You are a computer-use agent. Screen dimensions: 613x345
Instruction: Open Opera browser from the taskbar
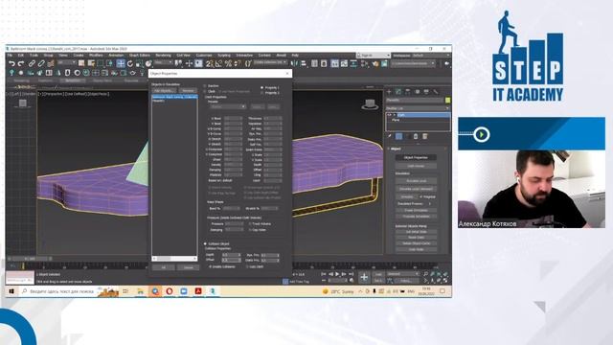[170, 291]
